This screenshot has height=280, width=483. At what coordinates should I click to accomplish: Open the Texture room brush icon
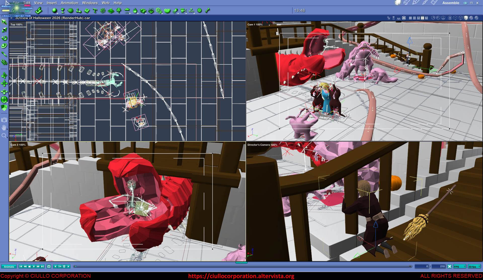coord(425,3)
